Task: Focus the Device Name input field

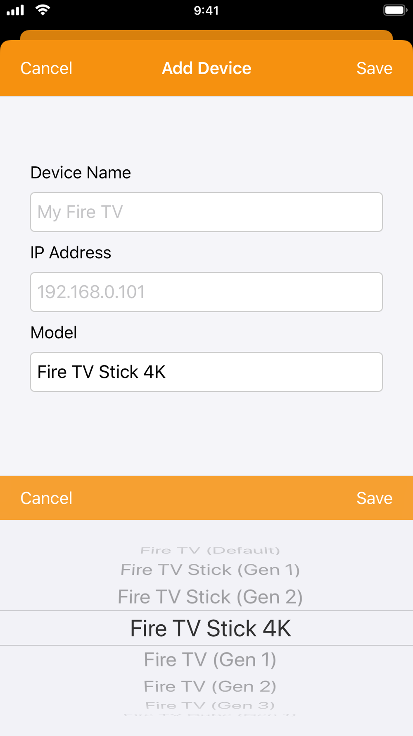Action: (x=206, y=212)
